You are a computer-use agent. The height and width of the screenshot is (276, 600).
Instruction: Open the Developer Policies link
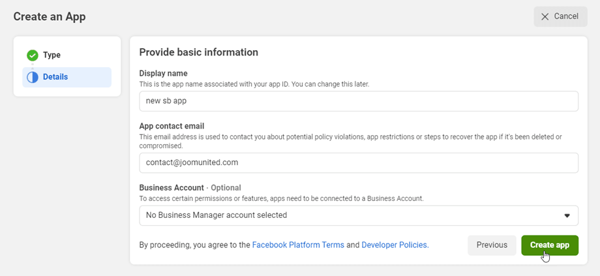point(394,245)
